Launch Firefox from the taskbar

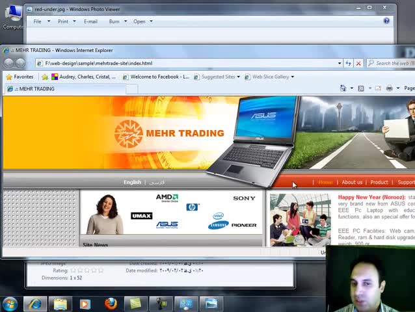111,304
